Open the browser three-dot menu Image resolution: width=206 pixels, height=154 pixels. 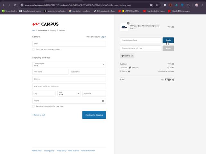click(x=202, y=5)
